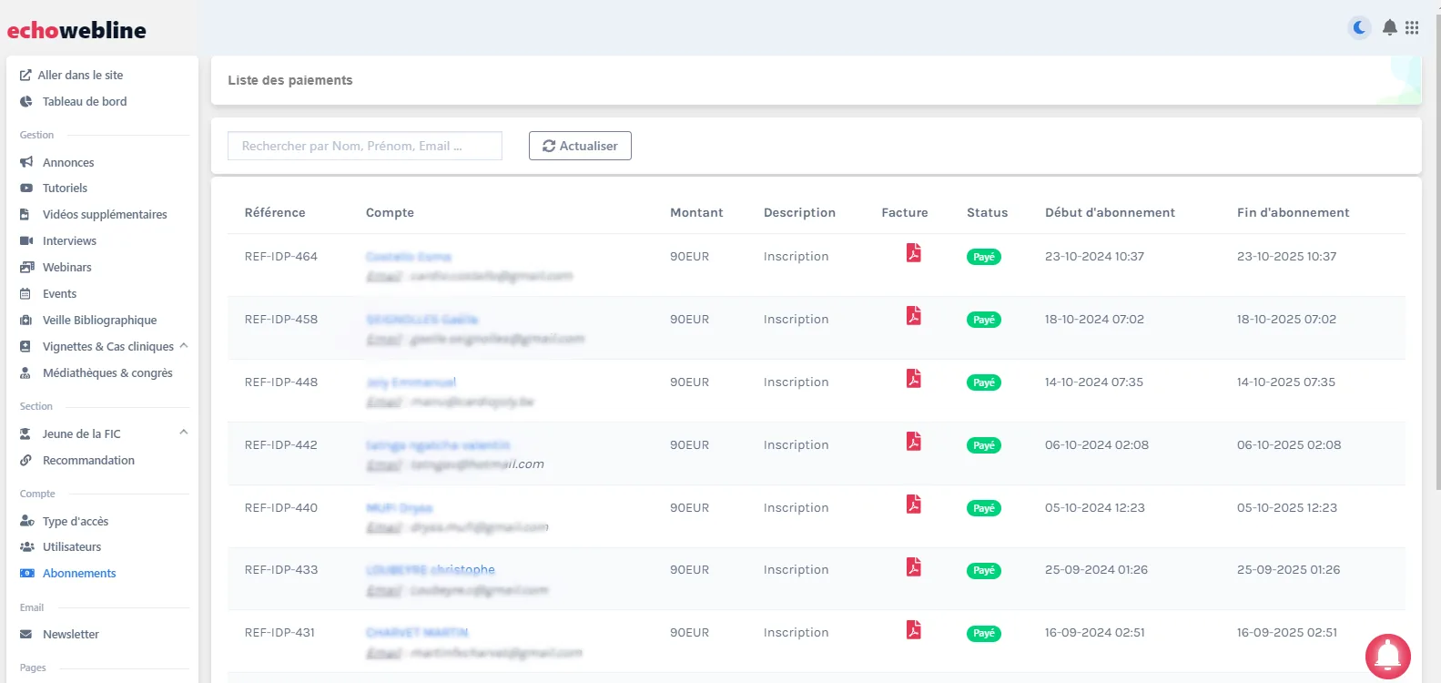This screenshot has width=1441, height=683.
Task: Open account link in REF-IDP-433 row
Action: 431,570
